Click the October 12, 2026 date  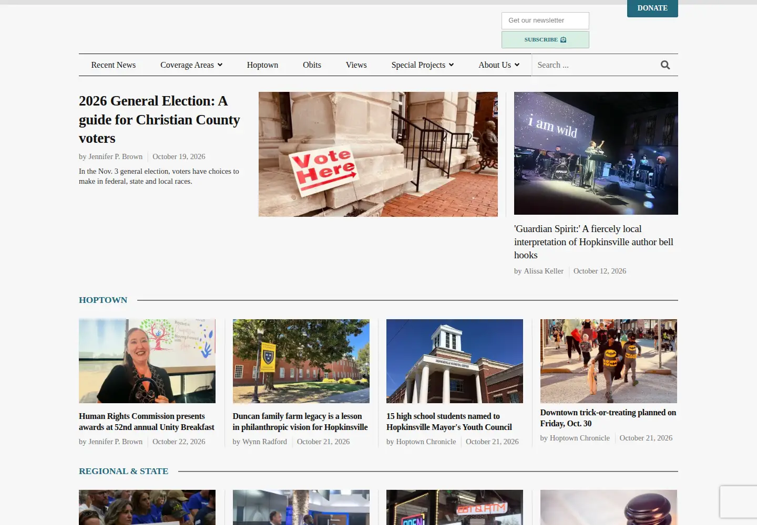point(600,271)
